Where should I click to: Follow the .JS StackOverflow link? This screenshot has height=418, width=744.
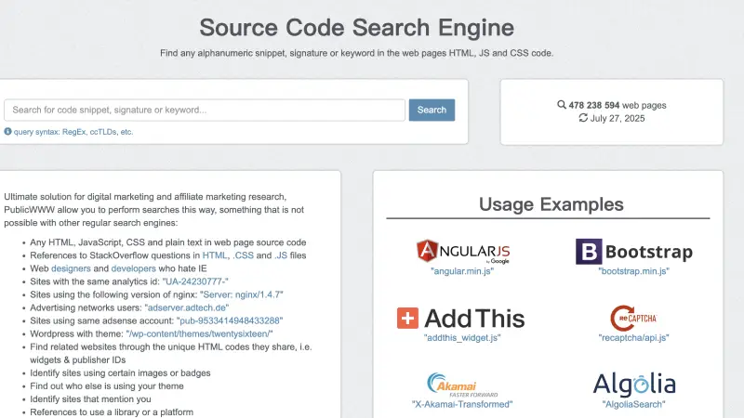pyautogui.click(x=281, y=255)
